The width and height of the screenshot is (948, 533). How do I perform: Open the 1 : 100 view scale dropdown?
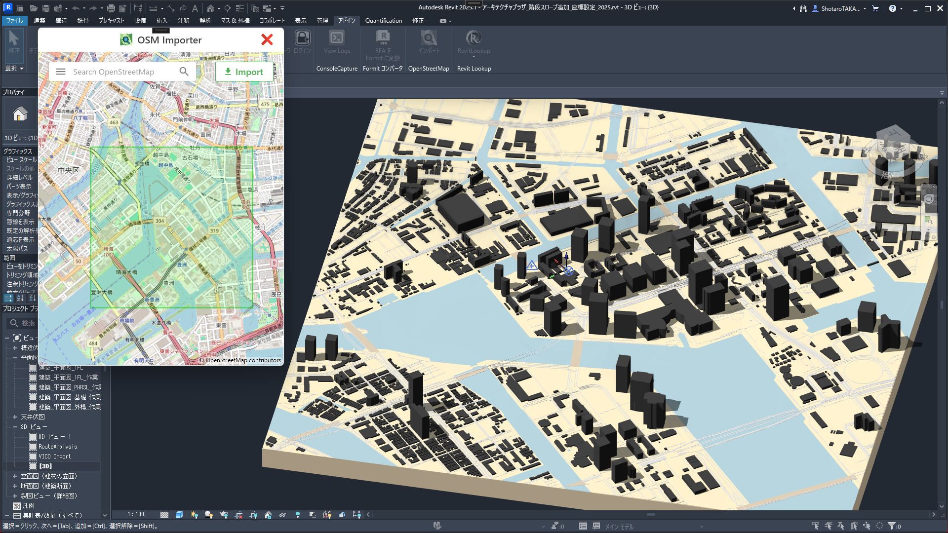tap(136, 515)
